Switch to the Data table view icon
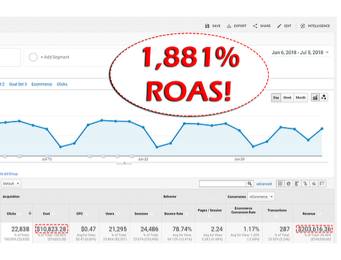Screen dimensions: 341x260 click(280, 184)
